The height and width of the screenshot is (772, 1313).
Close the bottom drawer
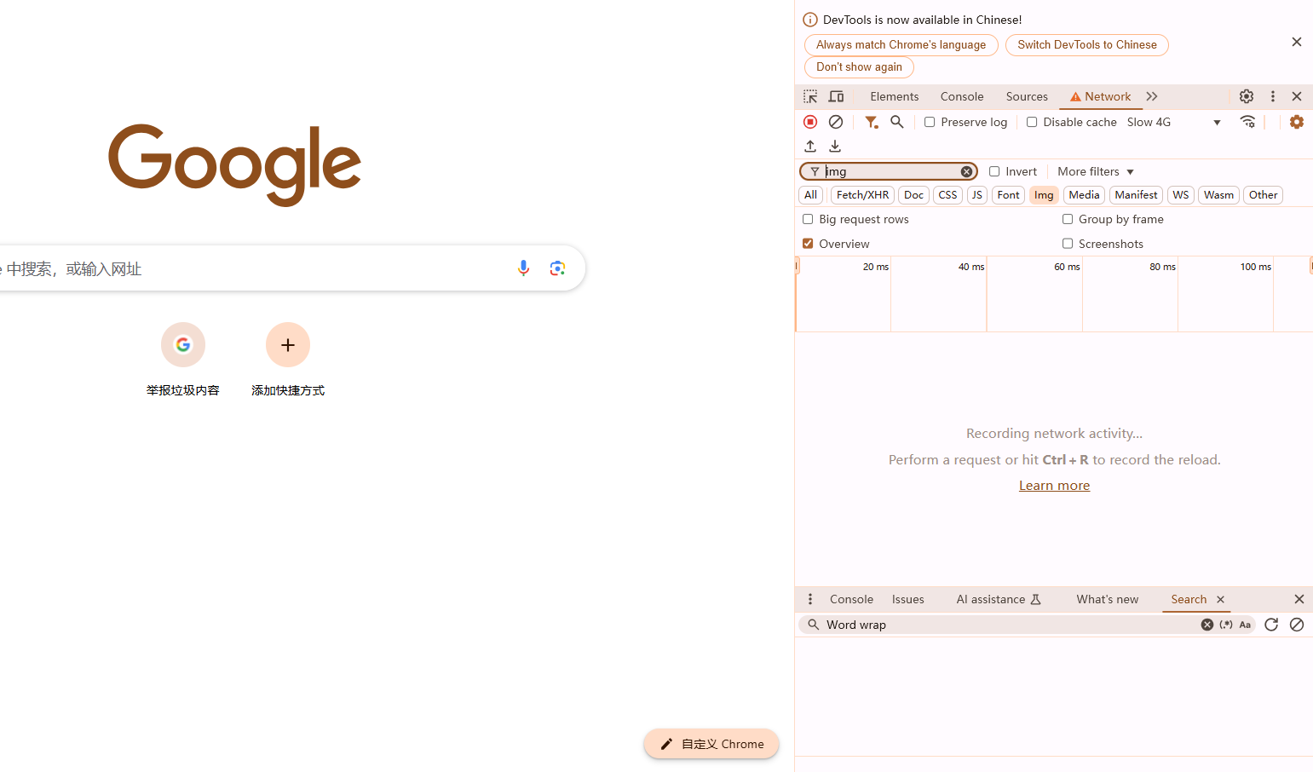click(1299, 599)
